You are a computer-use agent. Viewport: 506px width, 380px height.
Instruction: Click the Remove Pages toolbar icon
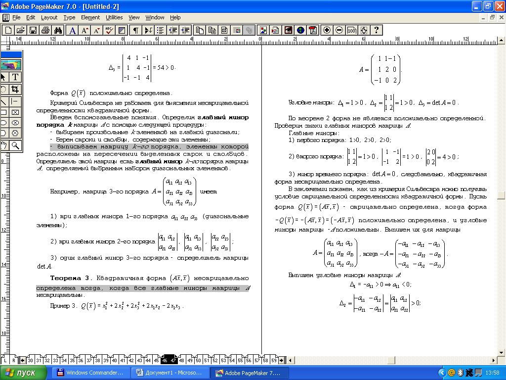[212, 30]
